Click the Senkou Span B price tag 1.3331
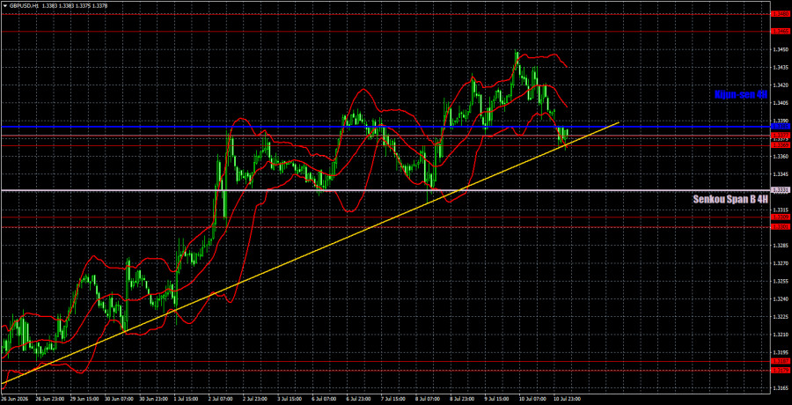 [x=781, y=190]
